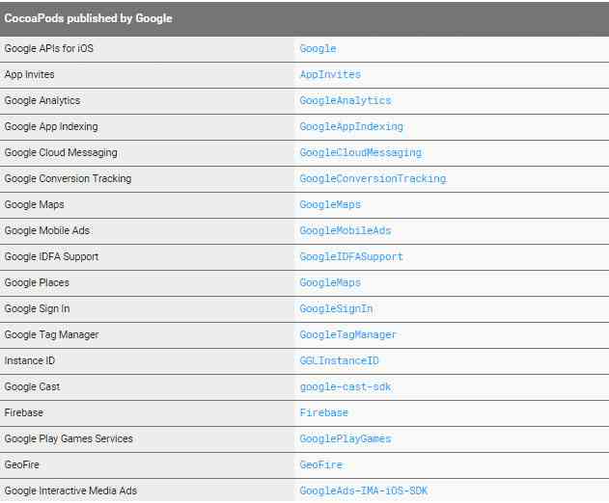
Task: Select 'Google APIs for iOS' cell text
Action: (x=49, y=48)
